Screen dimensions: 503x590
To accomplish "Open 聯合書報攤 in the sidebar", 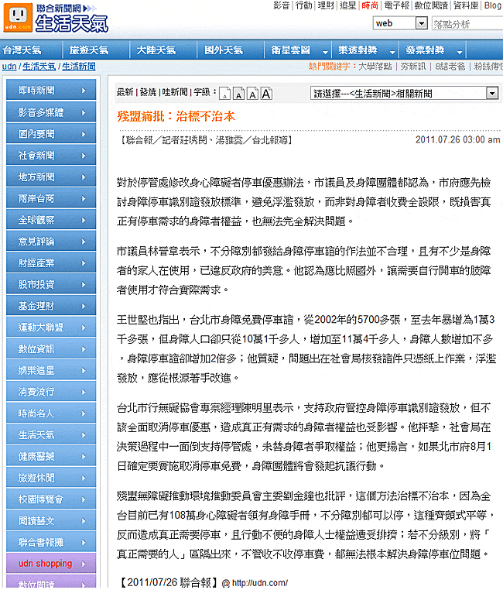I will (x=51, y=541).
